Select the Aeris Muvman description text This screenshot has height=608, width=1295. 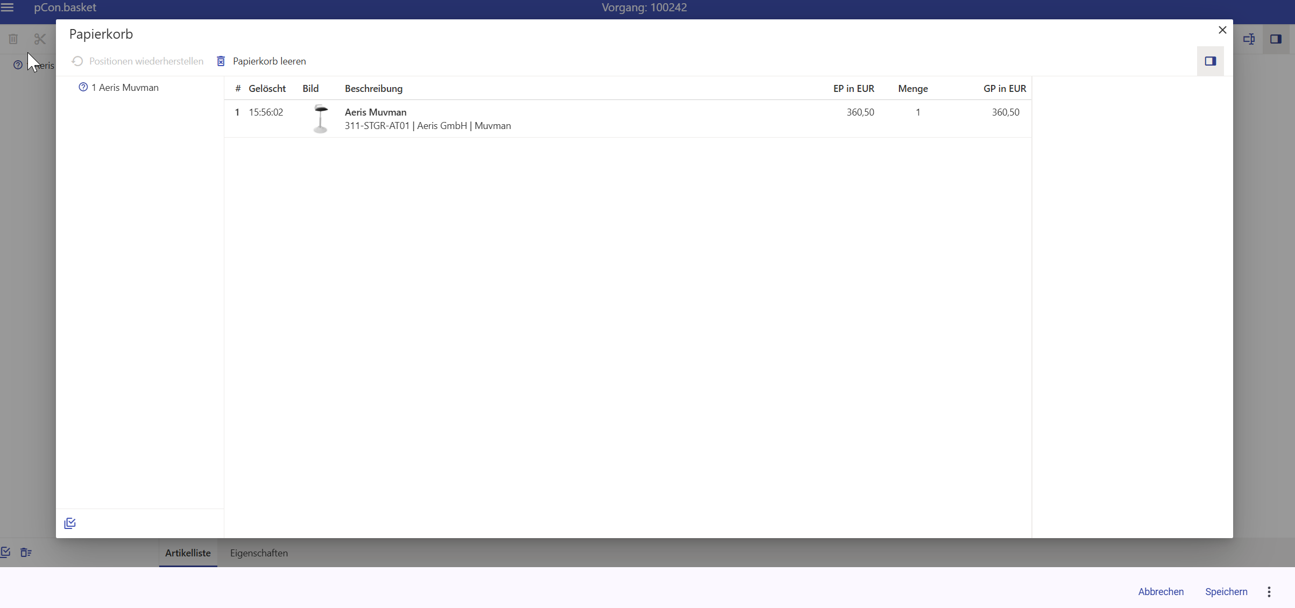[376, 112]
